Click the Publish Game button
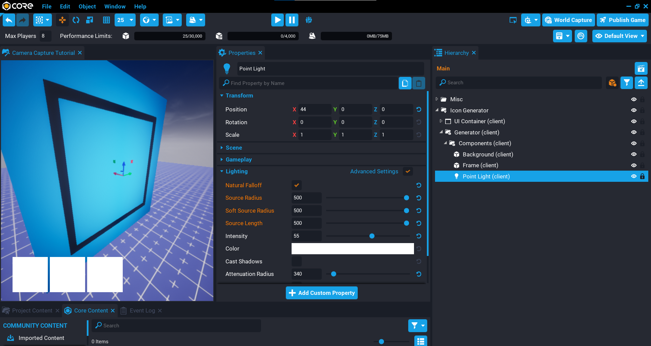 tap(623, 20)
